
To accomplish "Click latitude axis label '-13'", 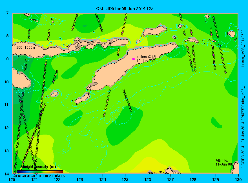I will point(5,151).
